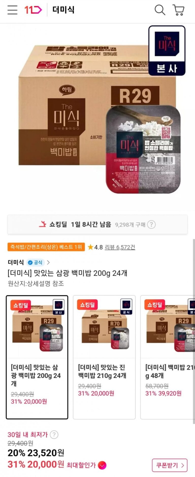Open the 리뷰 6,572건 link
Image resolution: width=195 pixels, height=477 pixels.
pyautogui.click(x=120, y=247)
